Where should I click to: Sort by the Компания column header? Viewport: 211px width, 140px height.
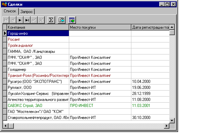[x=38, y=27]
